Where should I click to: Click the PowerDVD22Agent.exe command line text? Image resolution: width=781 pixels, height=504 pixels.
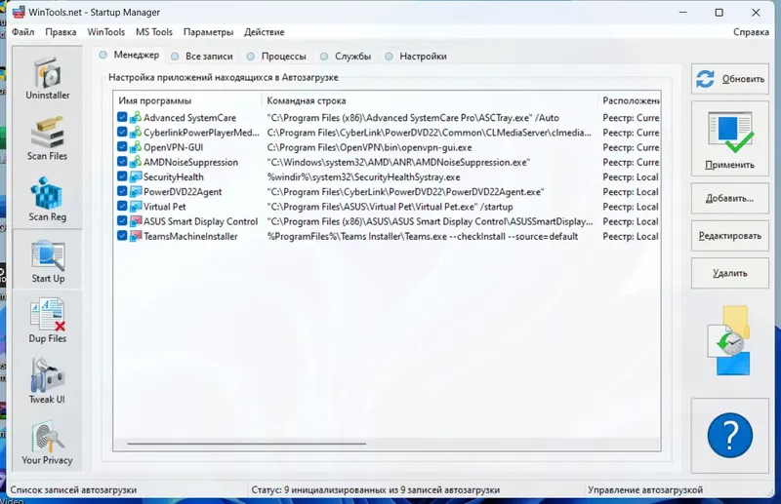(x=405, y=191)
